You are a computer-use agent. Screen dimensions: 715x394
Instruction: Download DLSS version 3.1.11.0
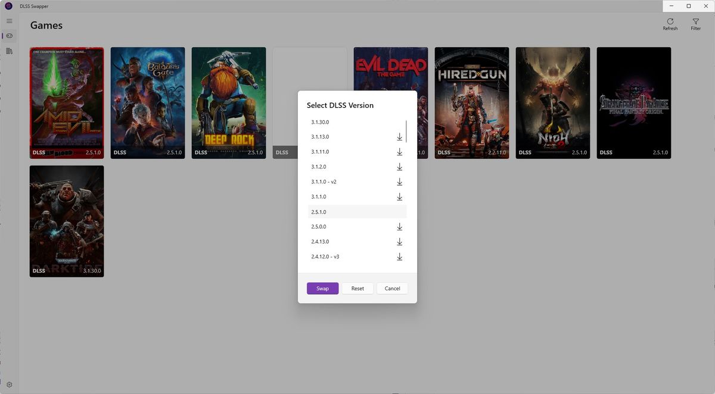[399, 152]
